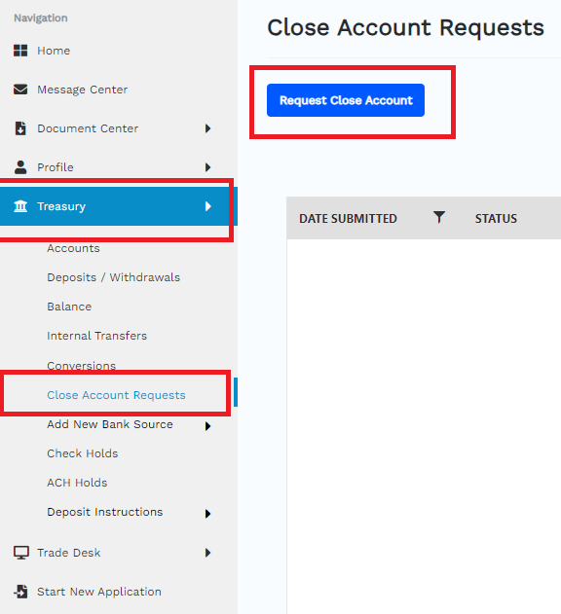
Task: Click the Start New Application icon
Action: click(20, 592)
